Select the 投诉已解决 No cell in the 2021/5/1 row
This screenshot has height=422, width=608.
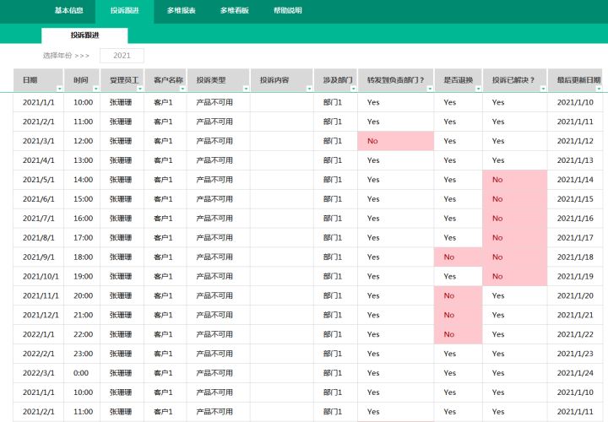[515, 180]
